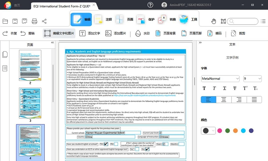The width and height of the screenshot is (268, 161).
Task: Set center text alignment
Action: coord(224,99)
